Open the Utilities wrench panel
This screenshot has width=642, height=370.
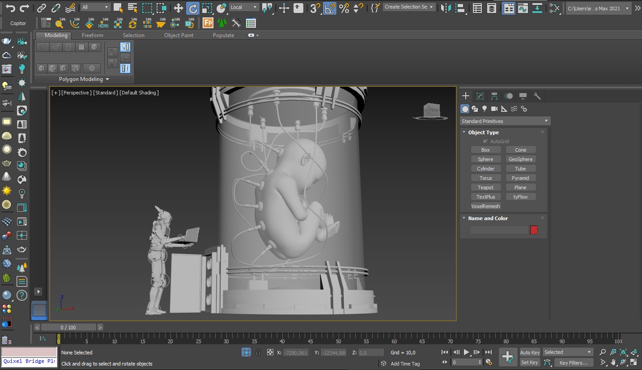[x=537, y=96]
